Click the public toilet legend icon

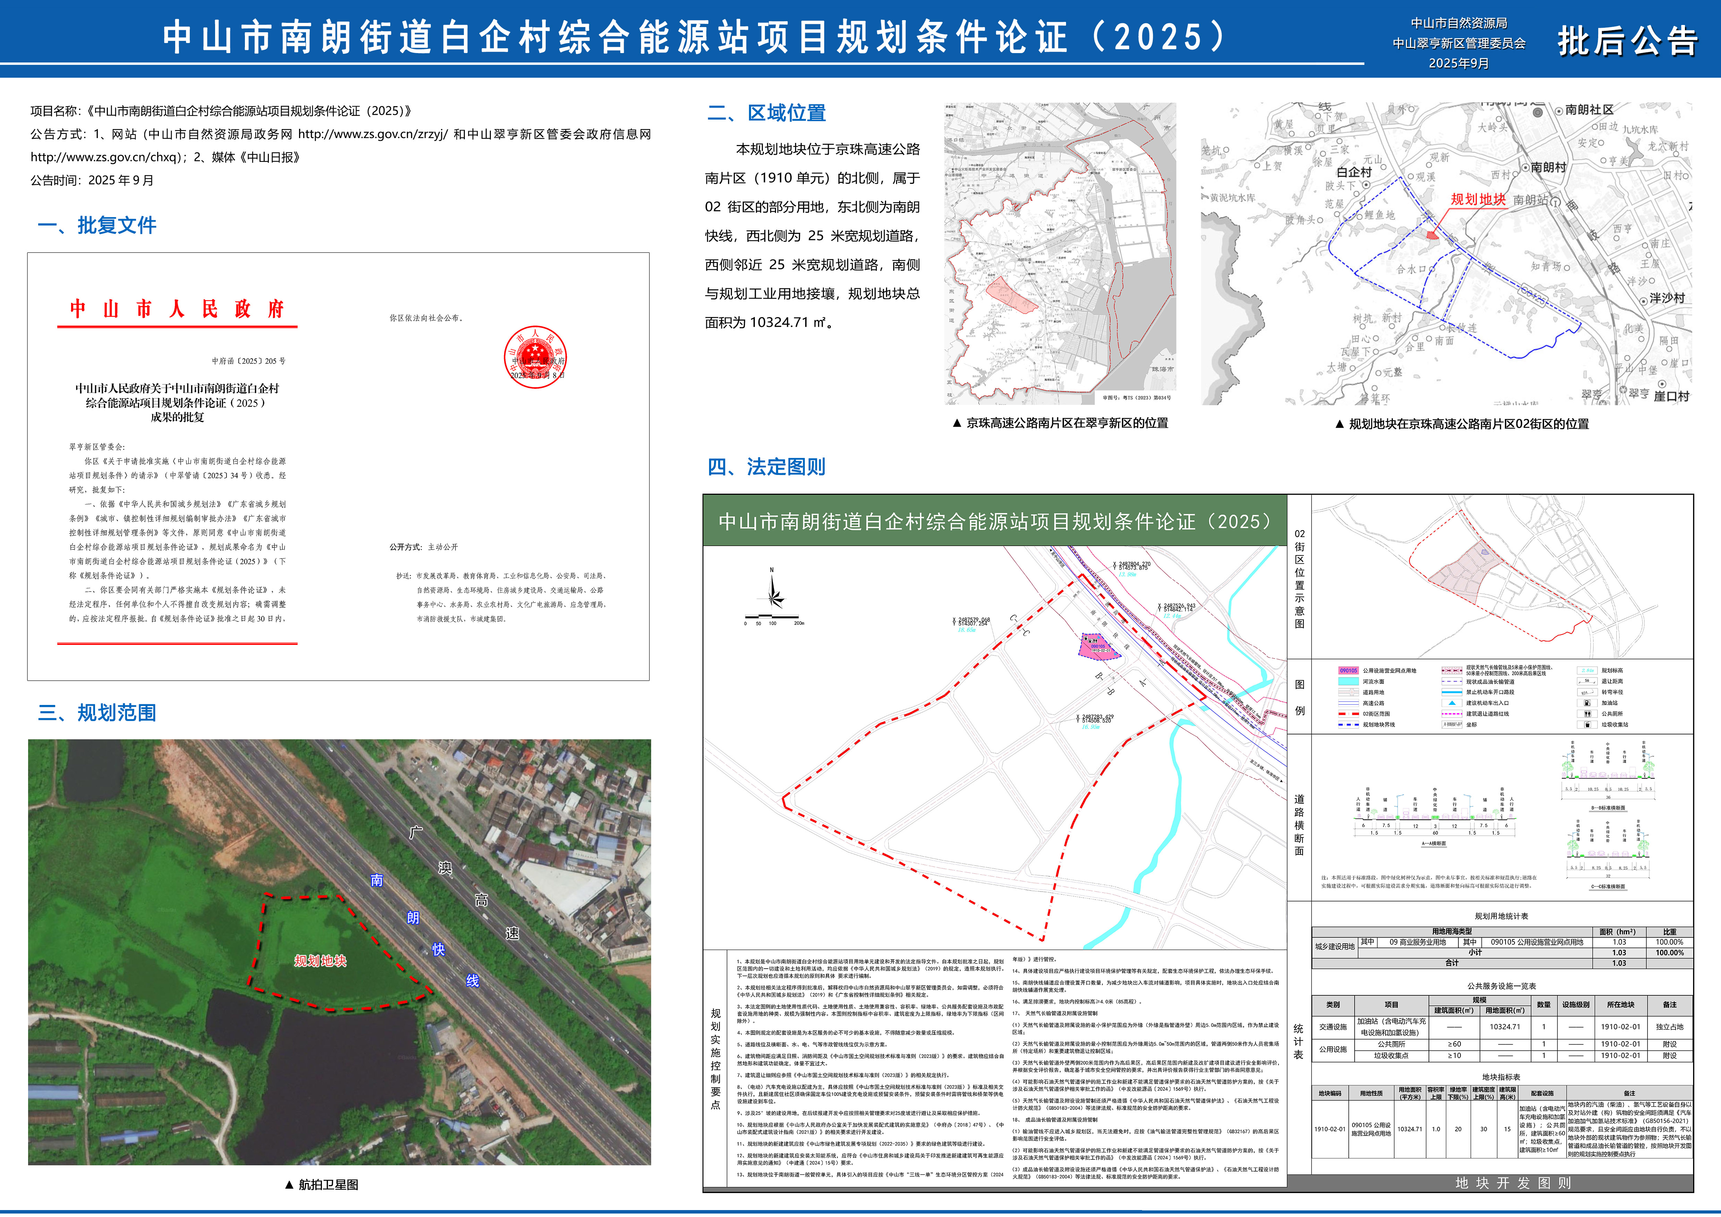[1587, 714]
